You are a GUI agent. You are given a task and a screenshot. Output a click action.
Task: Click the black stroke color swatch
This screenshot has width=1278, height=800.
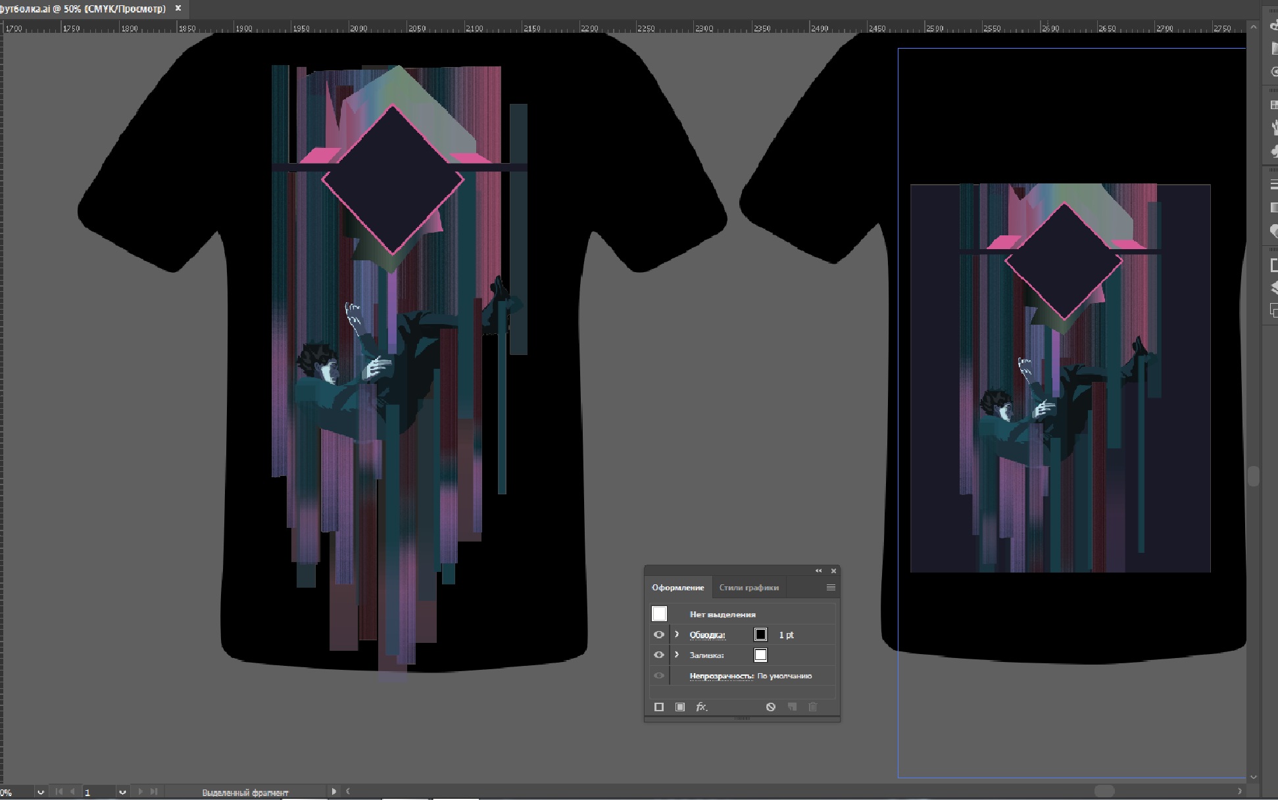click(760, 634)
